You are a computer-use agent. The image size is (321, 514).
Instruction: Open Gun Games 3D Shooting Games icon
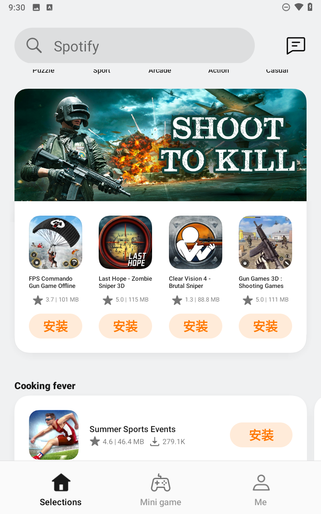click(265, 242)
